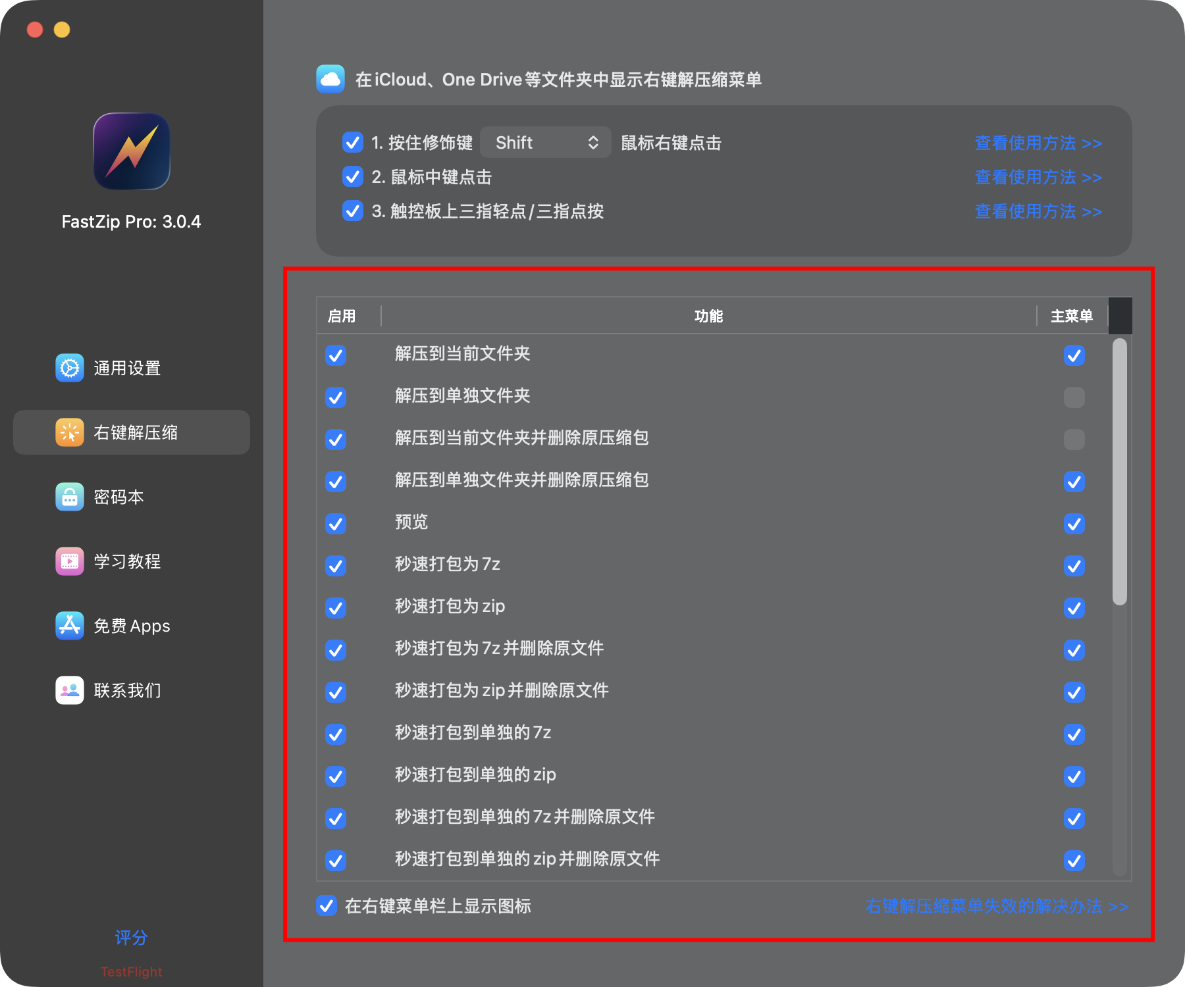Click the 主菜单 column header
The width and height of the screenshot is (1185, 987).
(x=1071, y=316)
